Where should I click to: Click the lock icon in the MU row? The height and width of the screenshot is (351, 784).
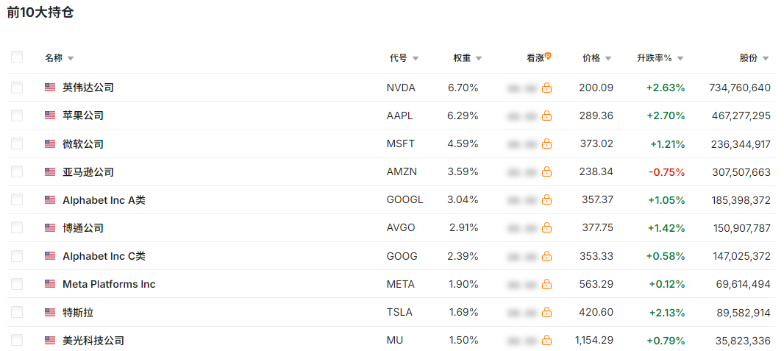click(x=547, y=341)
